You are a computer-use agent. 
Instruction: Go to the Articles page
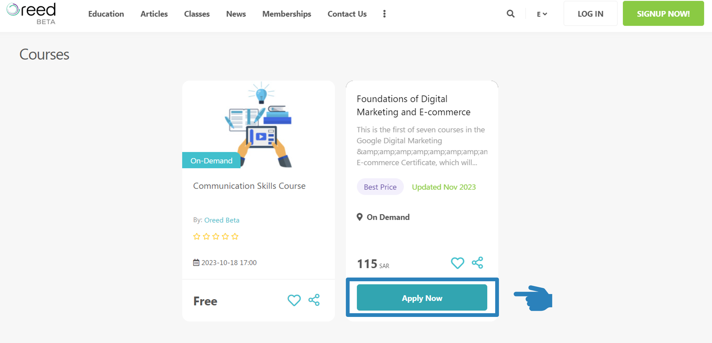[x=154, y=14]
